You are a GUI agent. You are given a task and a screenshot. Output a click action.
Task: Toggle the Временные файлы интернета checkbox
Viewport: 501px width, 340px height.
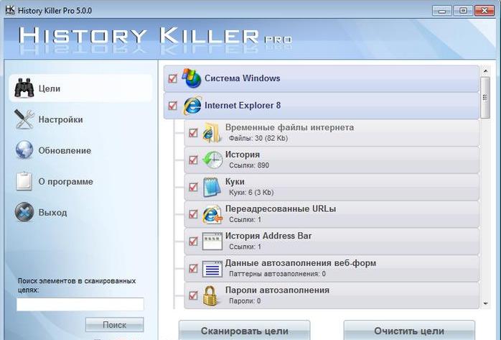coord(193,132)
